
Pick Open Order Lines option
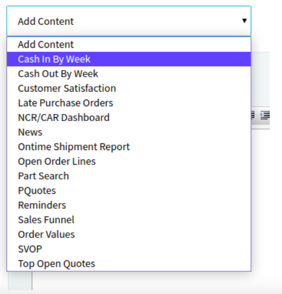(129, 161)
